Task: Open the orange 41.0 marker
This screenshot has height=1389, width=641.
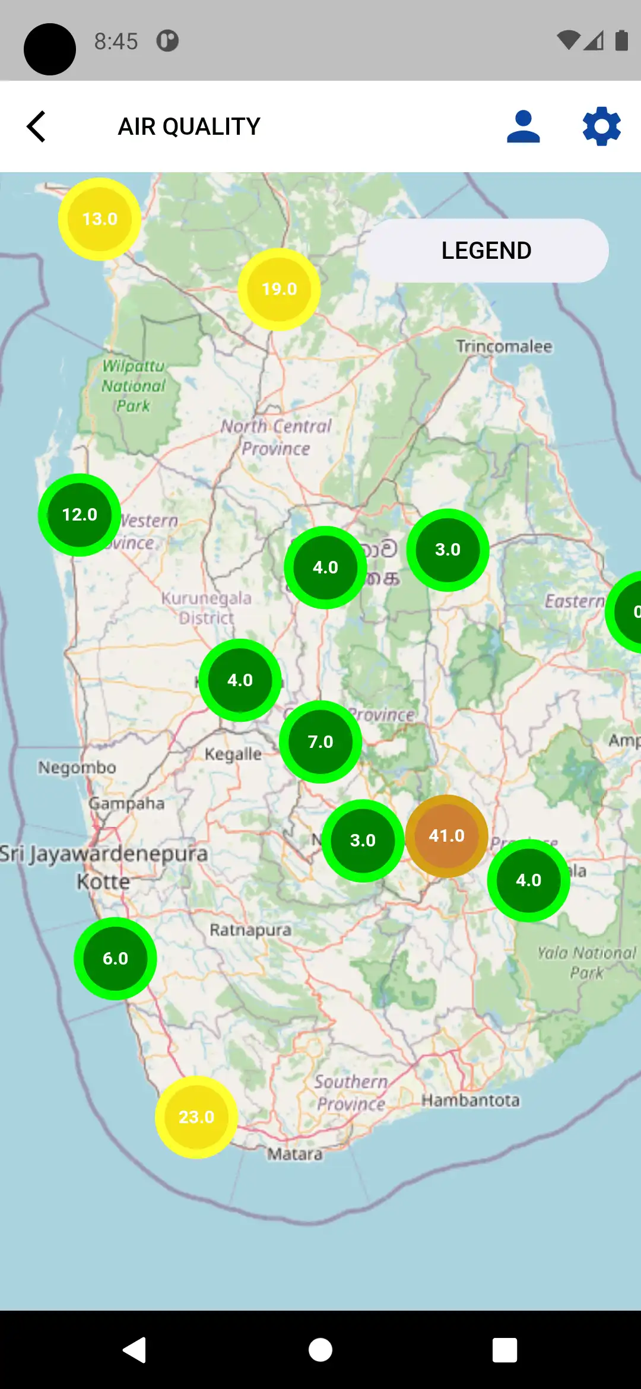Action: 447,836
